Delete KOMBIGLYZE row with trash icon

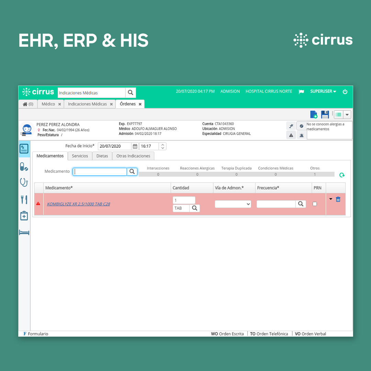click(x=338, y=199)
